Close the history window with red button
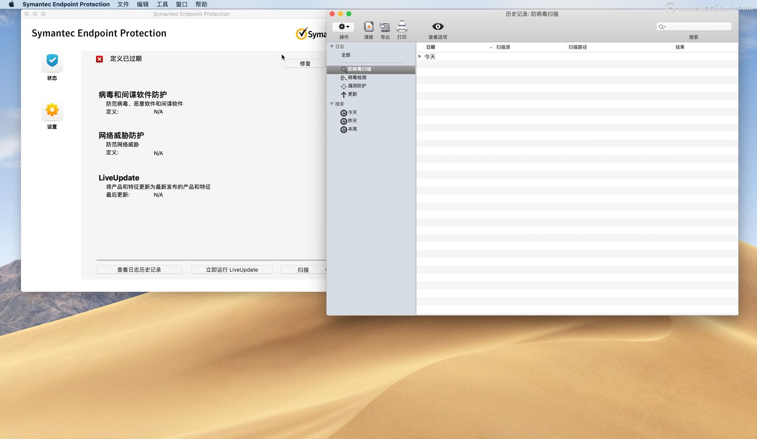This screenshot has height=439, width=757. (332, 14)
